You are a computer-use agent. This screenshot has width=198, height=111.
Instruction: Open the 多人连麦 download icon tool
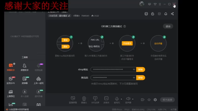click(25, 93)
